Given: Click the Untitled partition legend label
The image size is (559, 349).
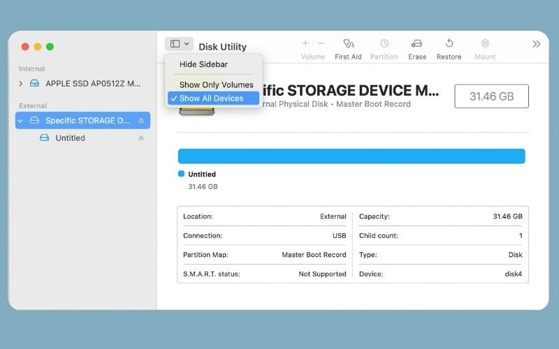Looking at the screenshot, I should tap(202, 174).
